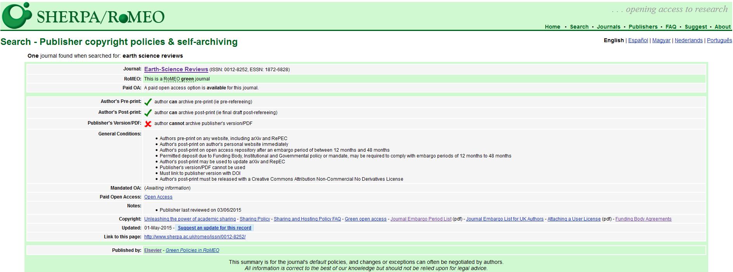Go to the Search page
The image size is (733, 272).
[579, 27]
